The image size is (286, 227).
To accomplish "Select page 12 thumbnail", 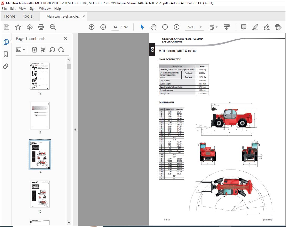I will click(40, 76).
